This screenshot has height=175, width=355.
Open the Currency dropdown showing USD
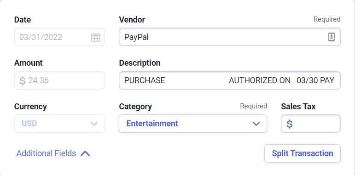click(x=59, y=124)
